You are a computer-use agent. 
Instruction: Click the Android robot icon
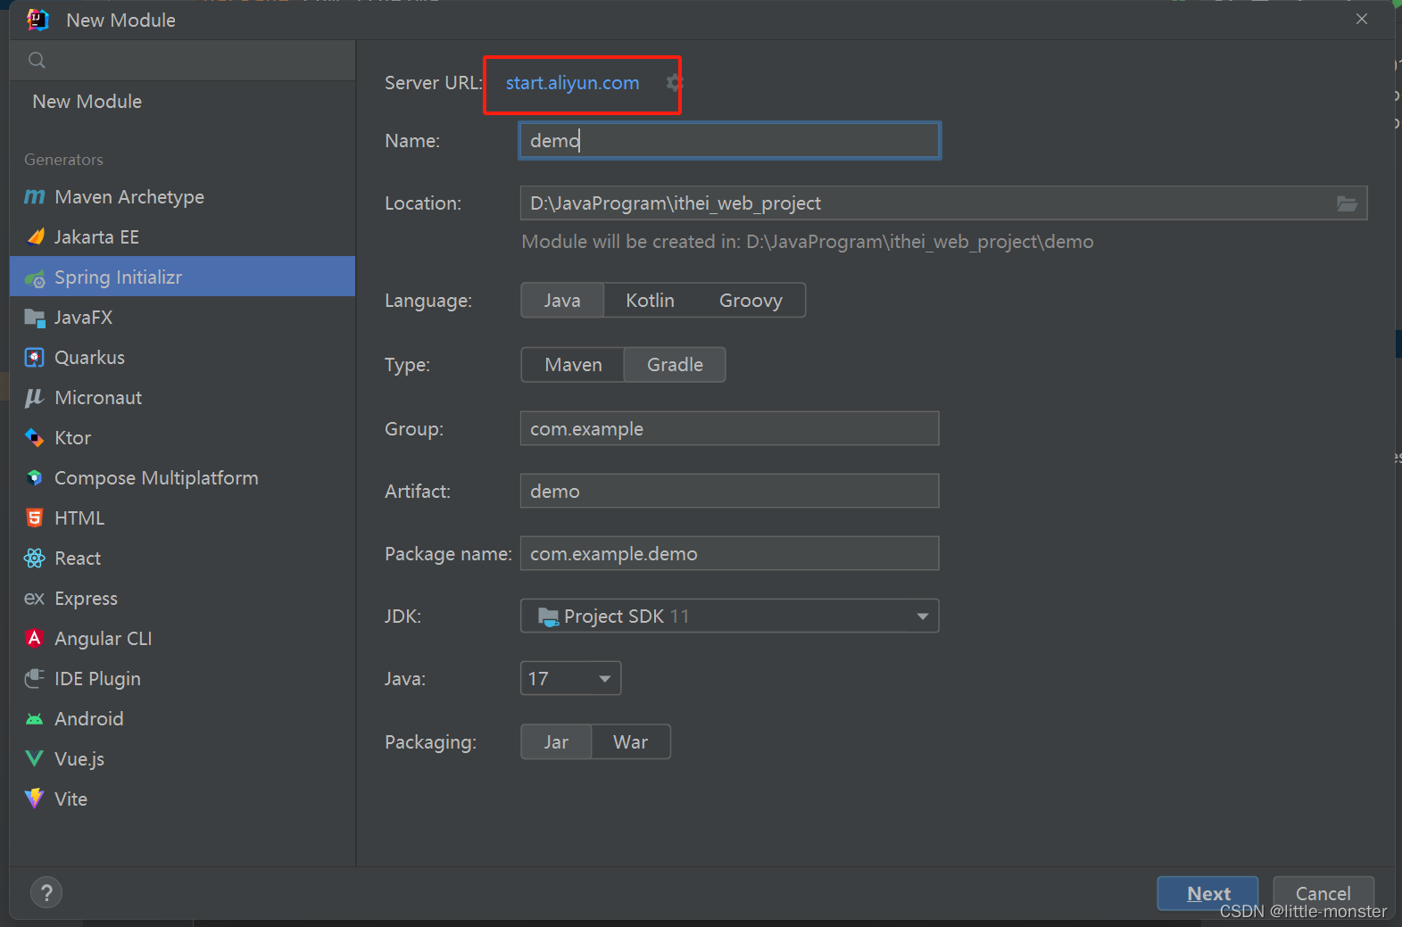pyautogui.click(x=35, y=719)
